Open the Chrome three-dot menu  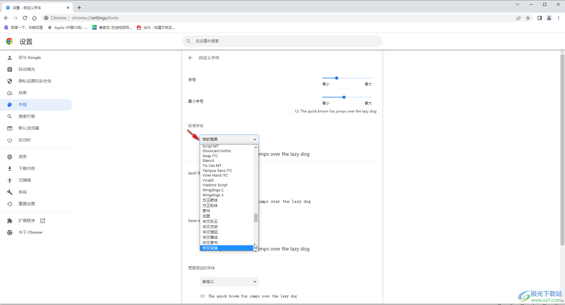click(559, 18)
